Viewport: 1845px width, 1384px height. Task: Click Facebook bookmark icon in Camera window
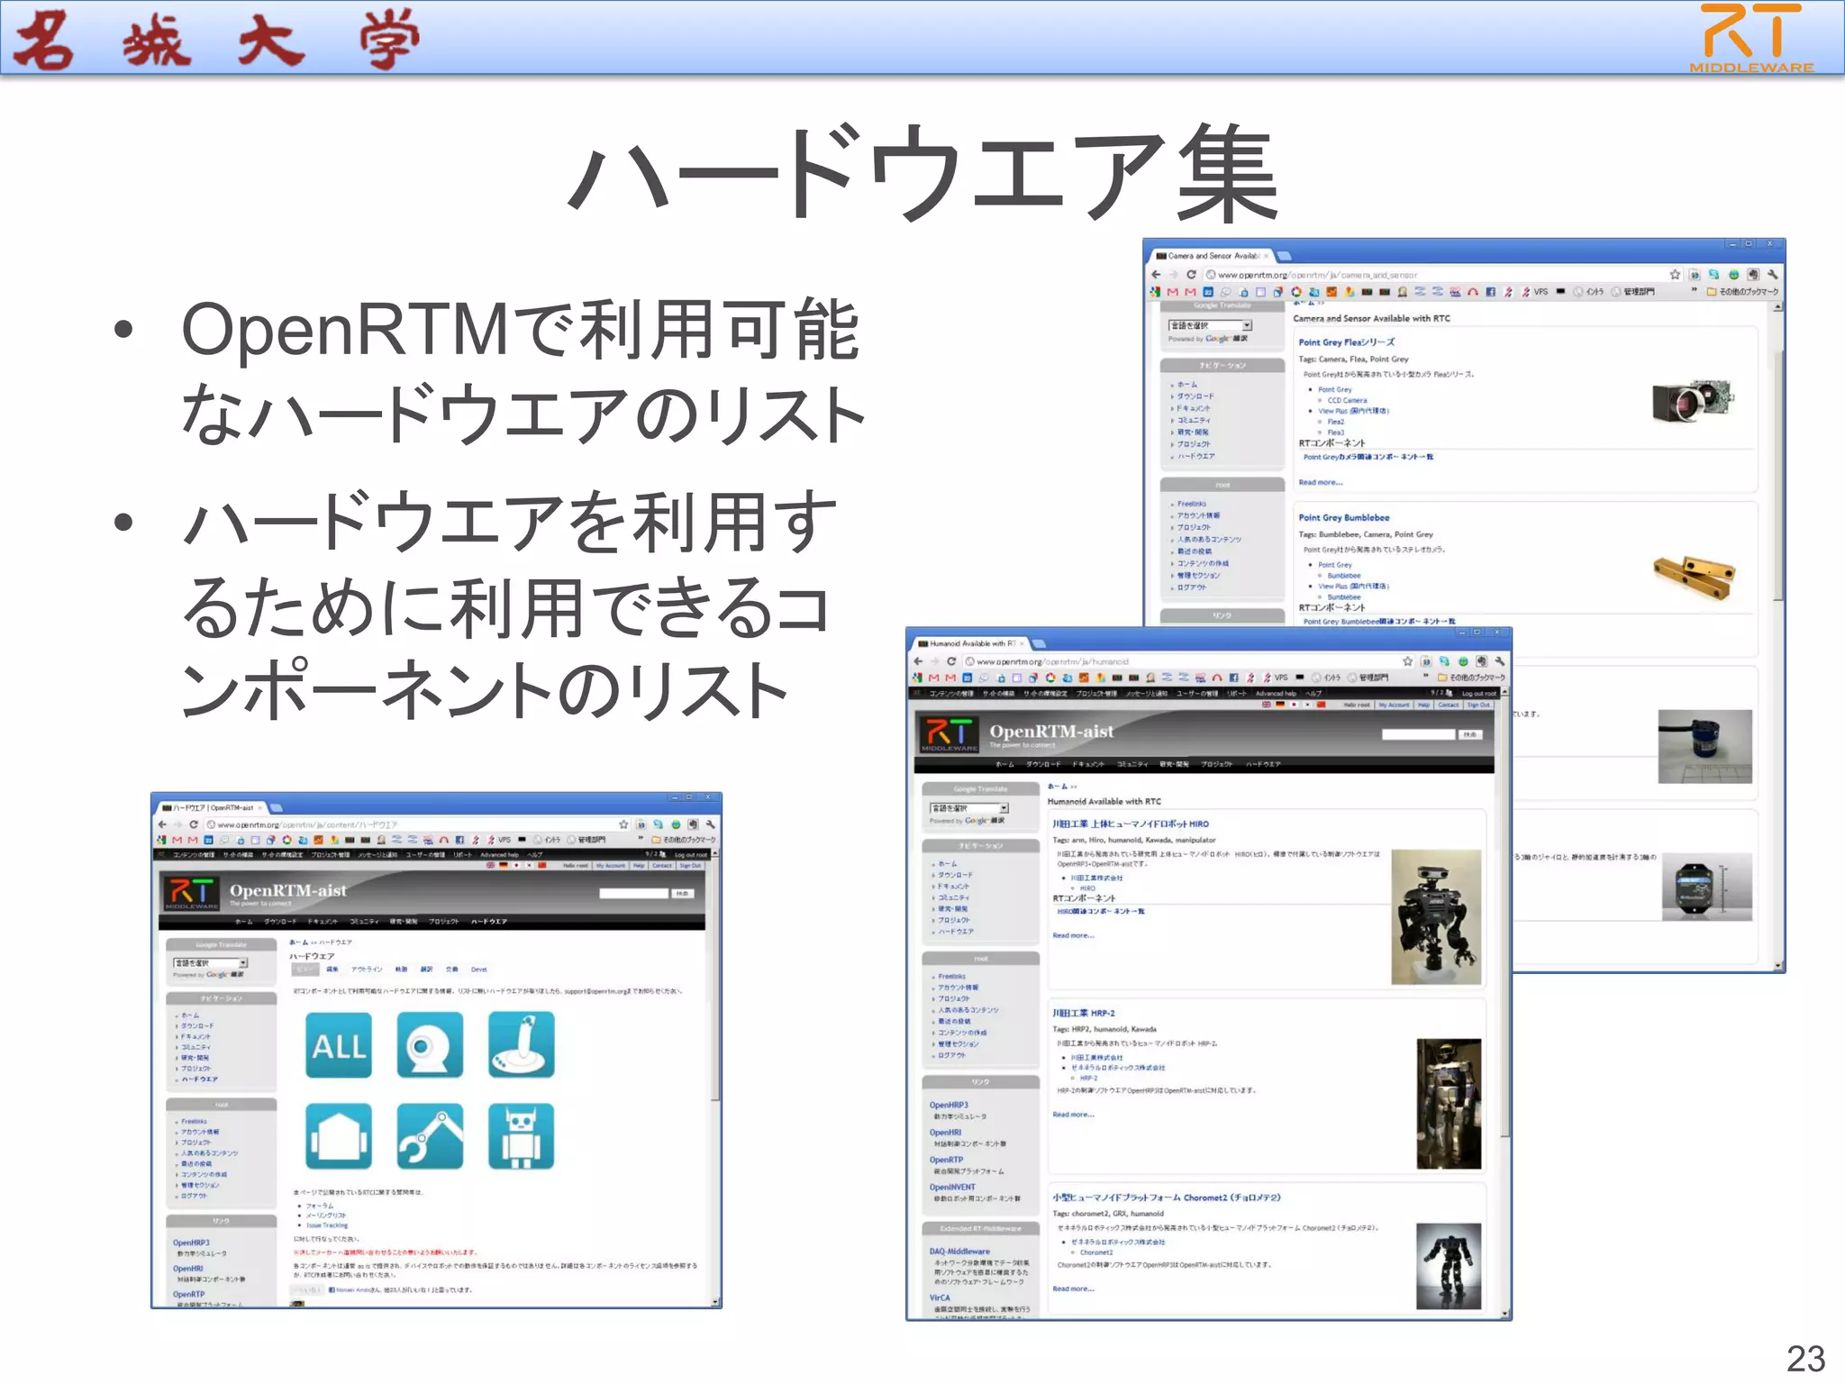pyautogui.click(x=1491, y=292)
